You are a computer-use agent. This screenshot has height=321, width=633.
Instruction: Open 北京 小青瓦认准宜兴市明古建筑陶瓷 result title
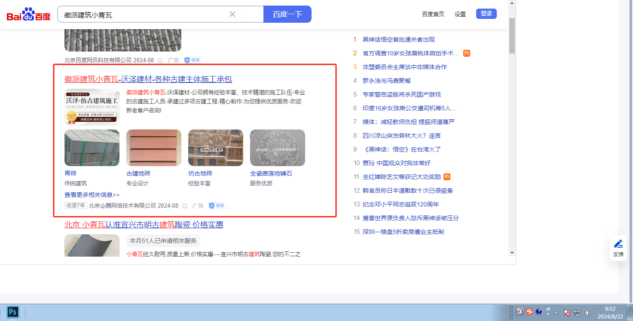[x=144, y=225]
